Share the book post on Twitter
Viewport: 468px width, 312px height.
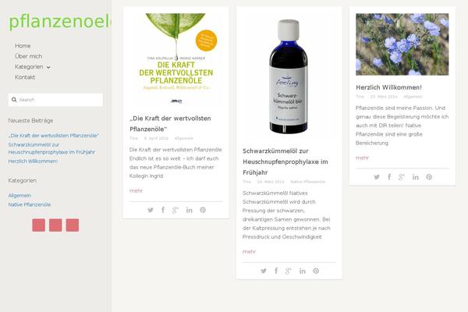[151, 210]
